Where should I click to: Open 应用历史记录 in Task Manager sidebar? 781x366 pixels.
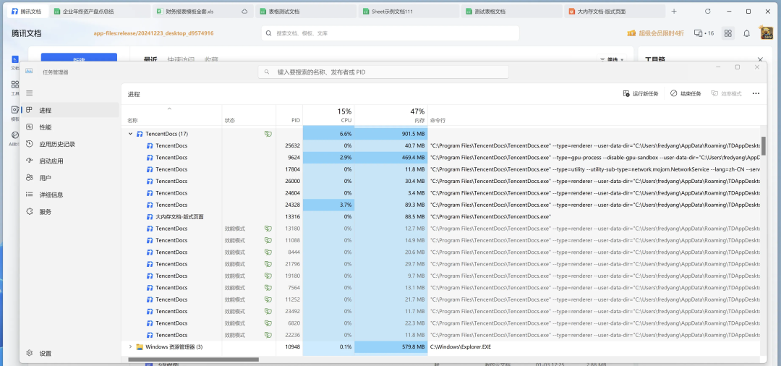coord(69,144)
